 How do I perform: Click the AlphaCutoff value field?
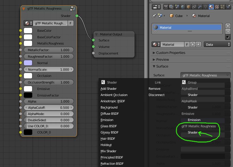point(49,108)
